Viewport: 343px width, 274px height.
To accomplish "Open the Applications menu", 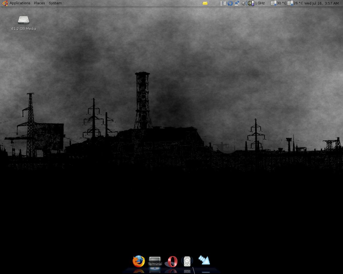I will (x=20, y=3).
